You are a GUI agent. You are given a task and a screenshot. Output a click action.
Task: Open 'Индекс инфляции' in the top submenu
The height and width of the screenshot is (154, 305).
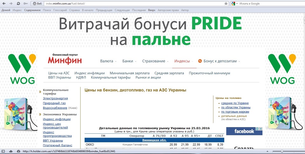click(x=90, y=73)
